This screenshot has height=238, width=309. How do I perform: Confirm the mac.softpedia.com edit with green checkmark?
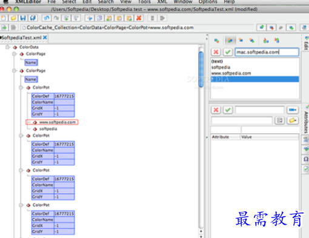pyautogui.click(x=228, y=52)
